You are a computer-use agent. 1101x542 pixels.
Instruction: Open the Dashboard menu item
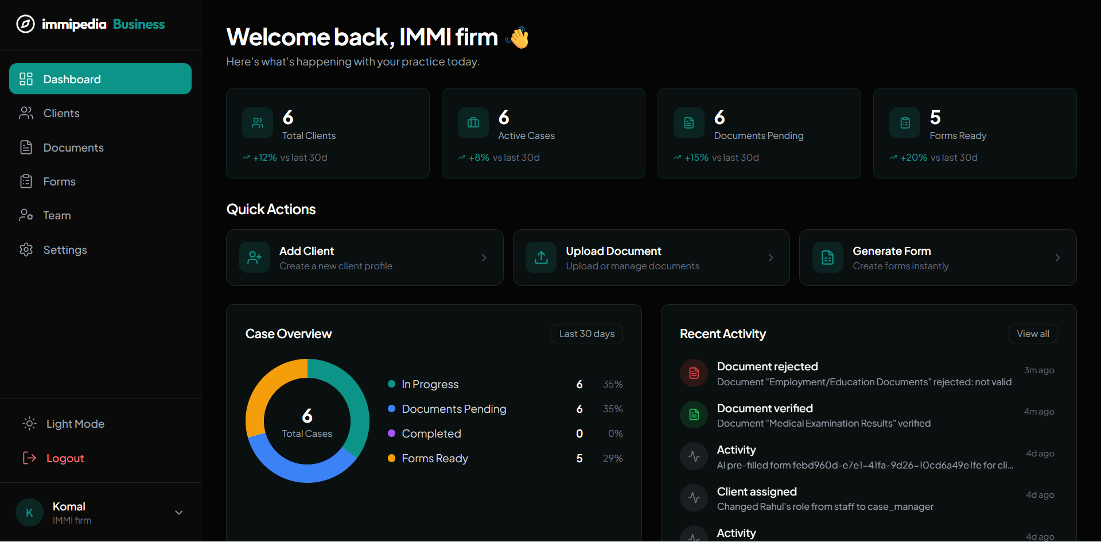100,79
